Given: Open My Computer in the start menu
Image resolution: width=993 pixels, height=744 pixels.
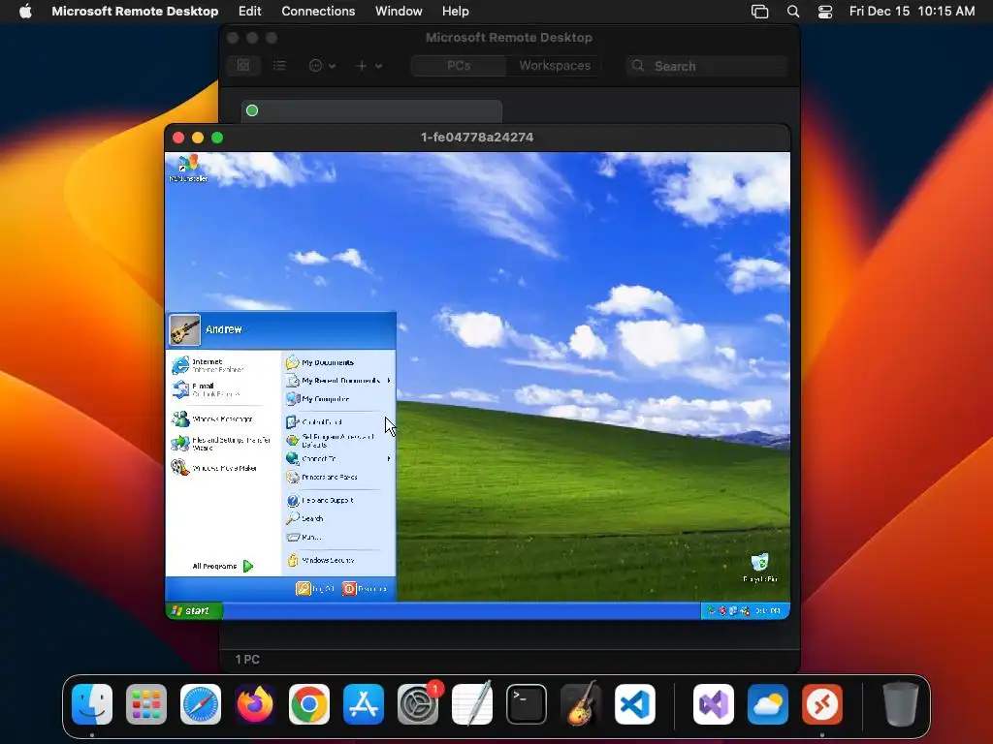Looking at the screenshot, I should [x=317, y=399].
